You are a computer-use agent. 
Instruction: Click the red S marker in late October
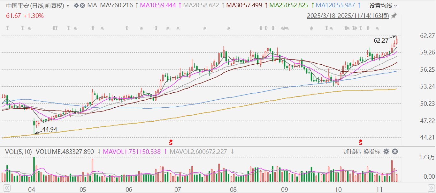point(361,141)
